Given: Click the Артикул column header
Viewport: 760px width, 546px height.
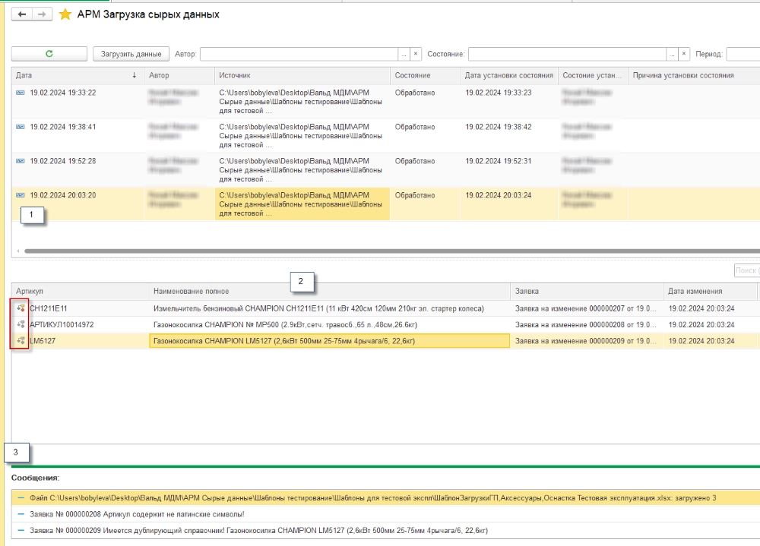Looking at the screenshot, I should coord(80,291).
